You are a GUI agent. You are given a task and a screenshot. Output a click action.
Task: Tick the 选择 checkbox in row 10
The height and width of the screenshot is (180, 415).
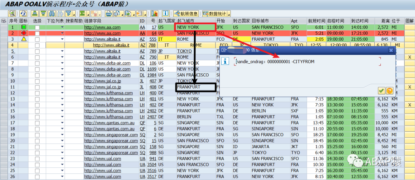click(x=37, y=81)
